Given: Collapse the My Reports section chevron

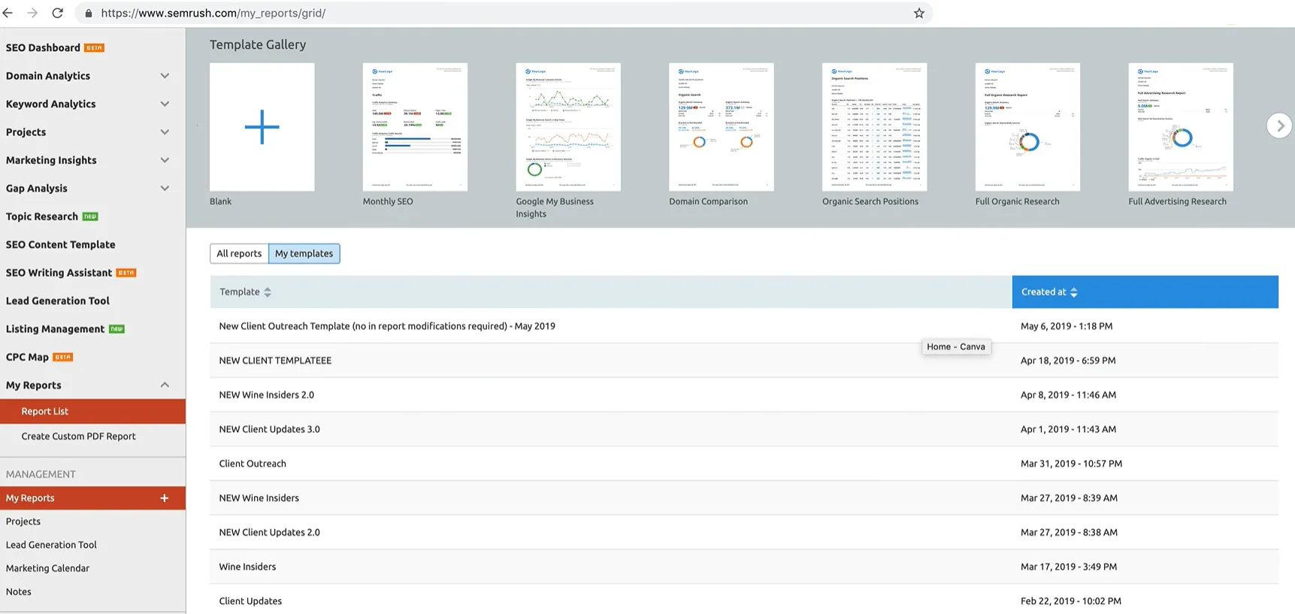Looking at the screenshot, I should click(x=165, y=385).
